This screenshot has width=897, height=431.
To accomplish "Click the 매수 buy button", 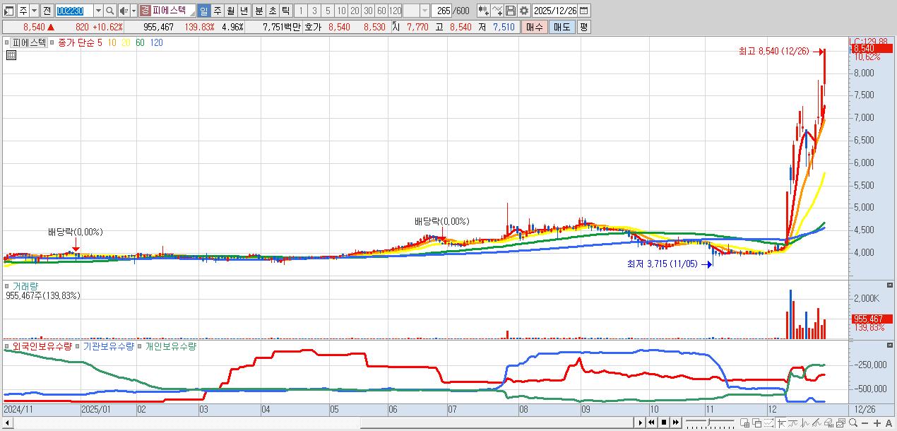I will coord(535,27).
